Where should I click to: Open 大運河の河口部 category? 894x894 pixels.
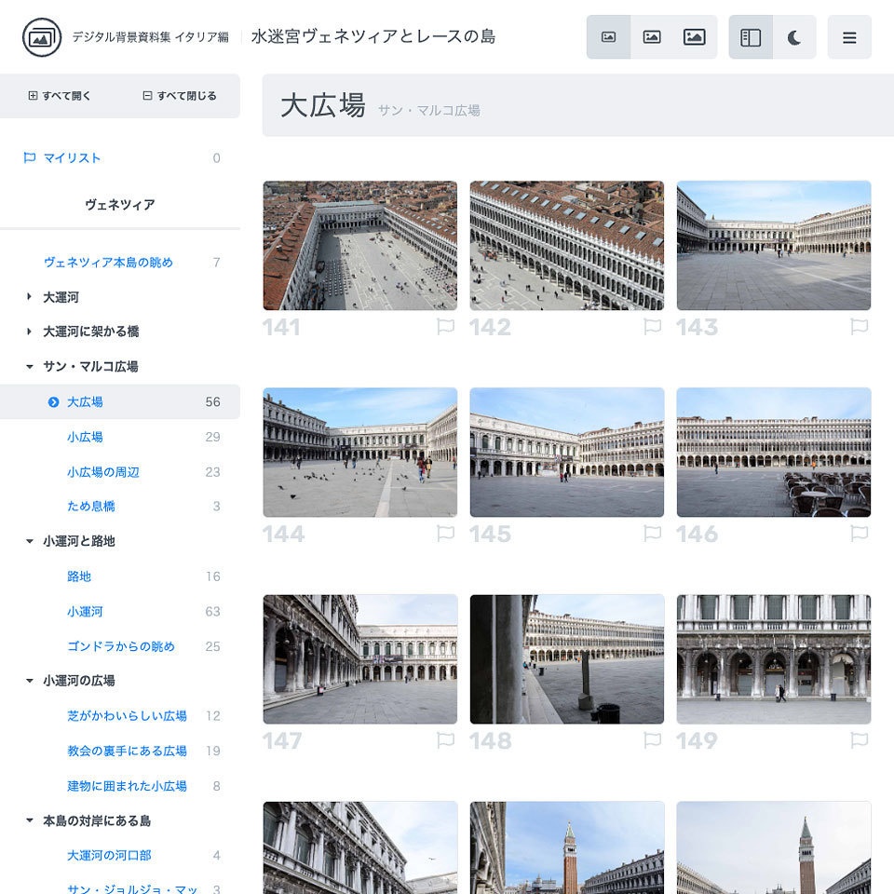(109, 855)
